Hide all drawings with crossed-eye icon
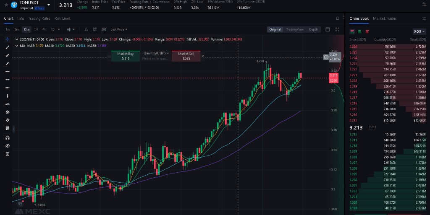Screen dimensions: 430x215 8,146
